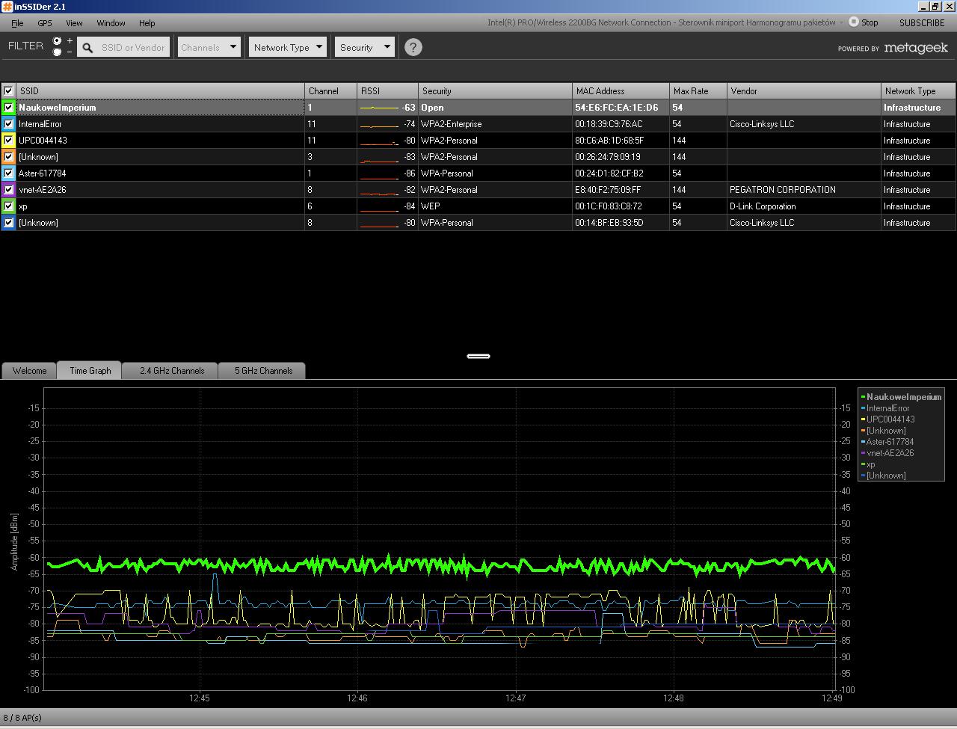The height and width of the screenshot is (729, 957).
Task: Switch to the Welcome tab
Action: (29, 371)
